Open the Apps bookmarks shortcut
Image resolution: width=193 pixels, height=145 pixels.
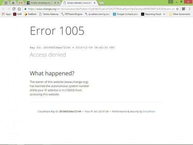pyautogui.click(x=6, y=14)
